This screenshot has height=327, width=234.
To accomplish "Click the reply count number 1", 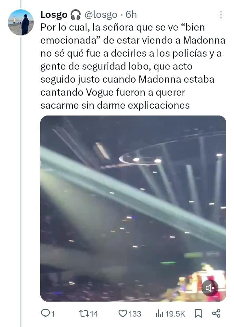I will (53, 314).
